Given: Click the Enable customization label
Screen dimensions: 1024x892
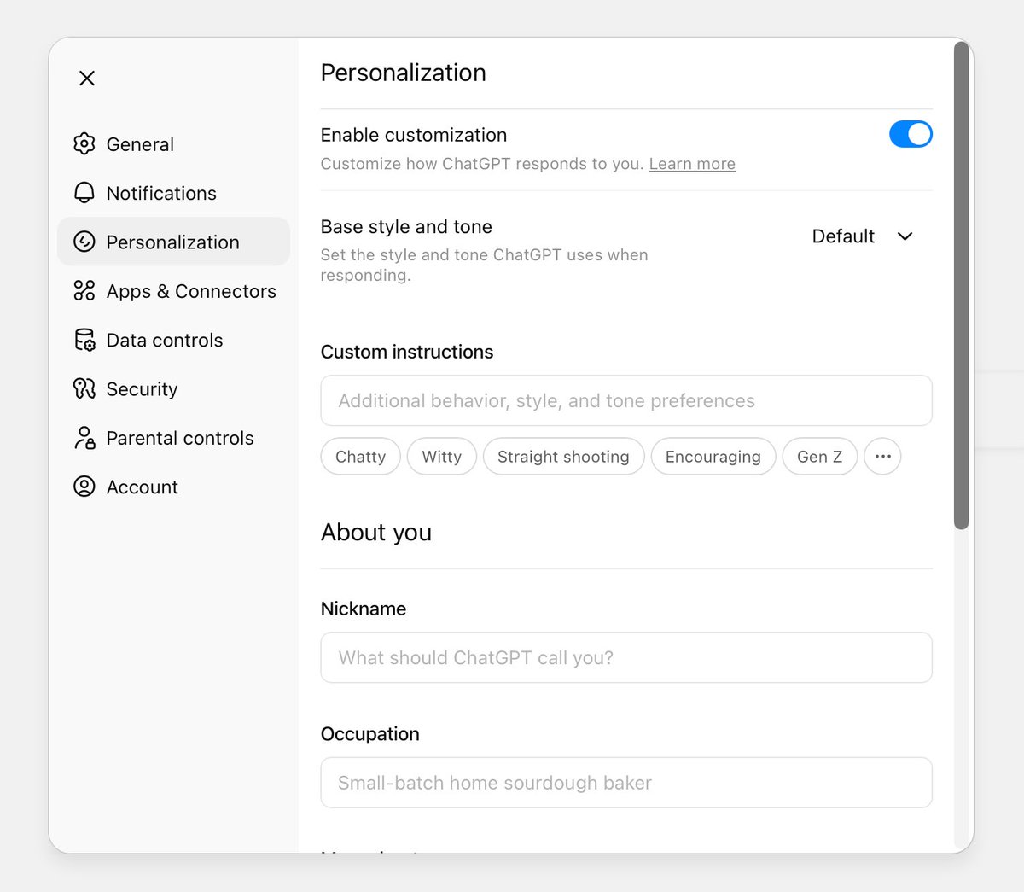Looking at the screenshot, I should click(x=414, y=135).
